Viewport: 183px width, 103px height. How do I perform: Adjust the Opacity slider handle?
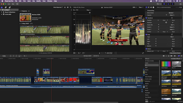166,15
